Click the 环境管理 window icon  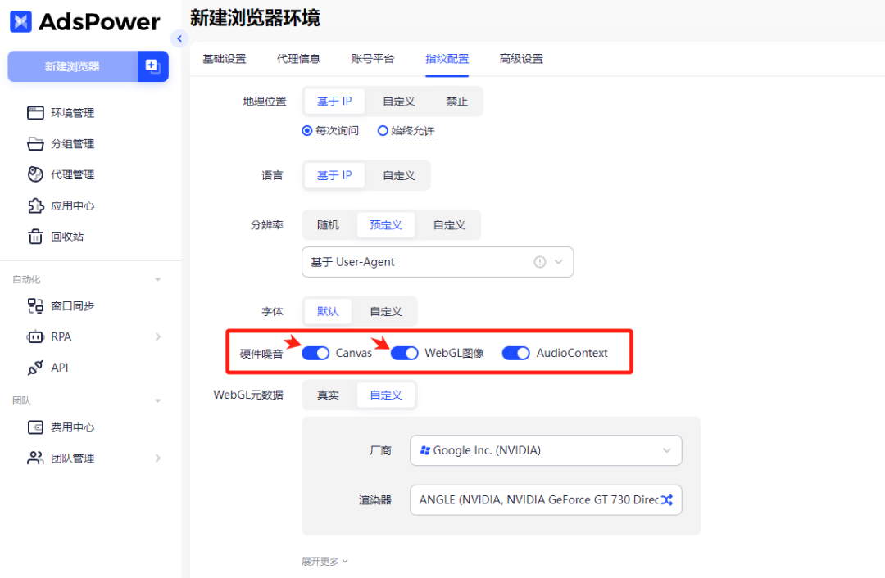(35, 113)
